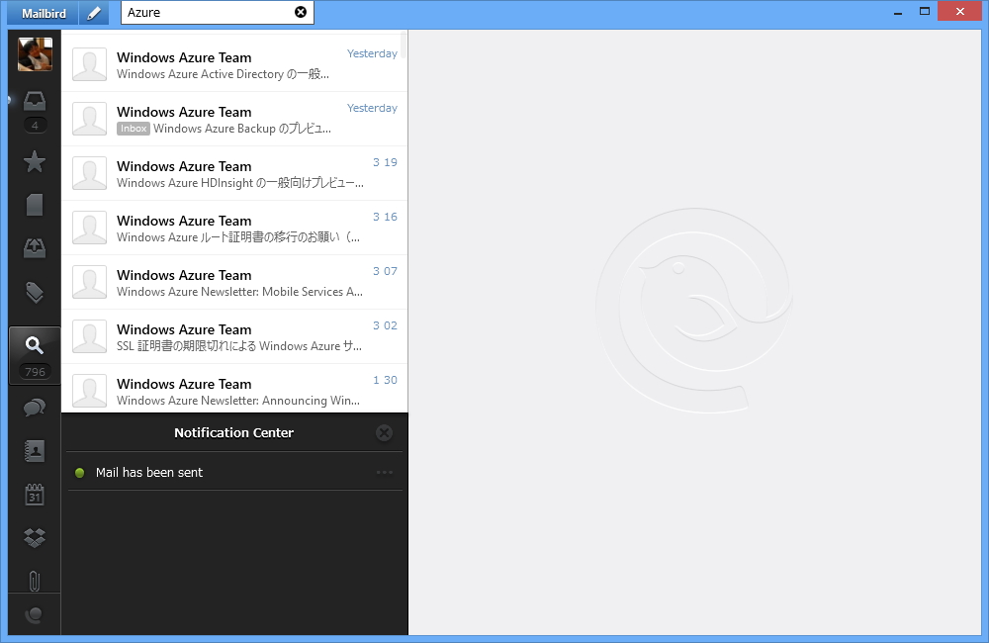Clear the Azure search text

click(x=301, y=12)
